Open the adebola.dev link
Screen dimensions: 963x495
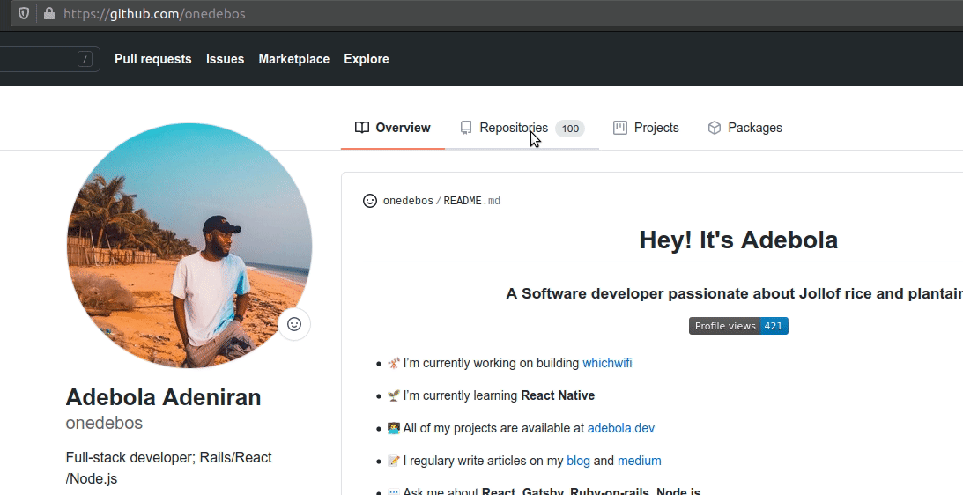(x=621, y=428)
